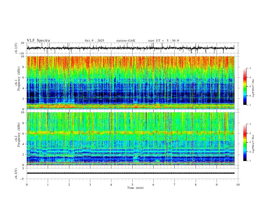The width and height of the screenshot is (268, 207).
Task: Click the ch.2 colorbar log(PSD) label
Action: coord(253,144)
